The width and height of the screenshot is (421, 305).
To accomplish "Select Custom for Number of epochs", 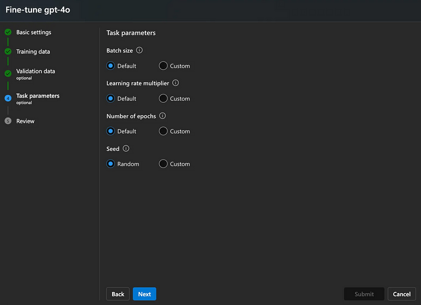I will tap(163, 131).
